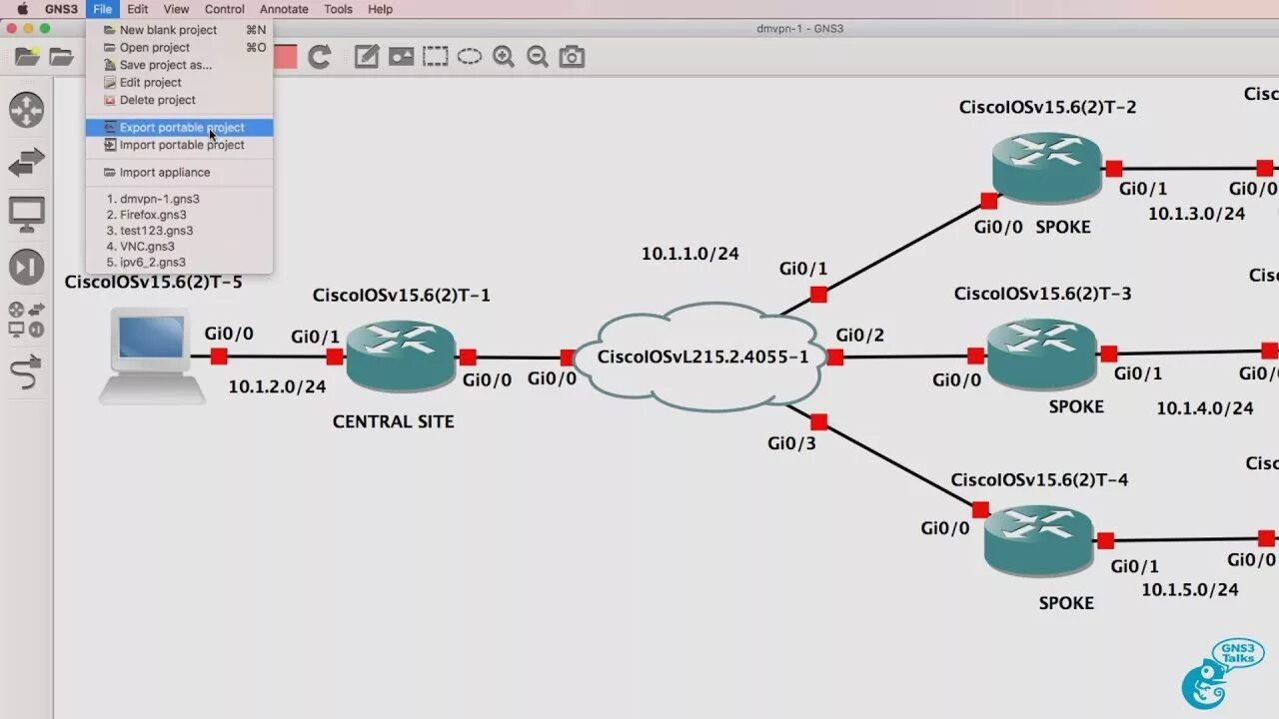
Task: Browse end devices in the device dock
Action: click(27, 214)
